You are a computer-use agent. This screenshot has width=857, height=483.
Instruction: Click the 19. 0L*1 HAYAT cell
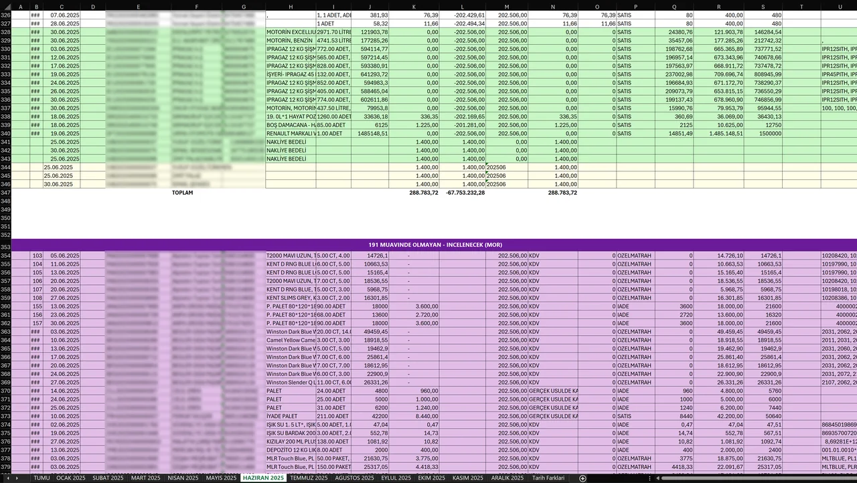coord(291,116)
